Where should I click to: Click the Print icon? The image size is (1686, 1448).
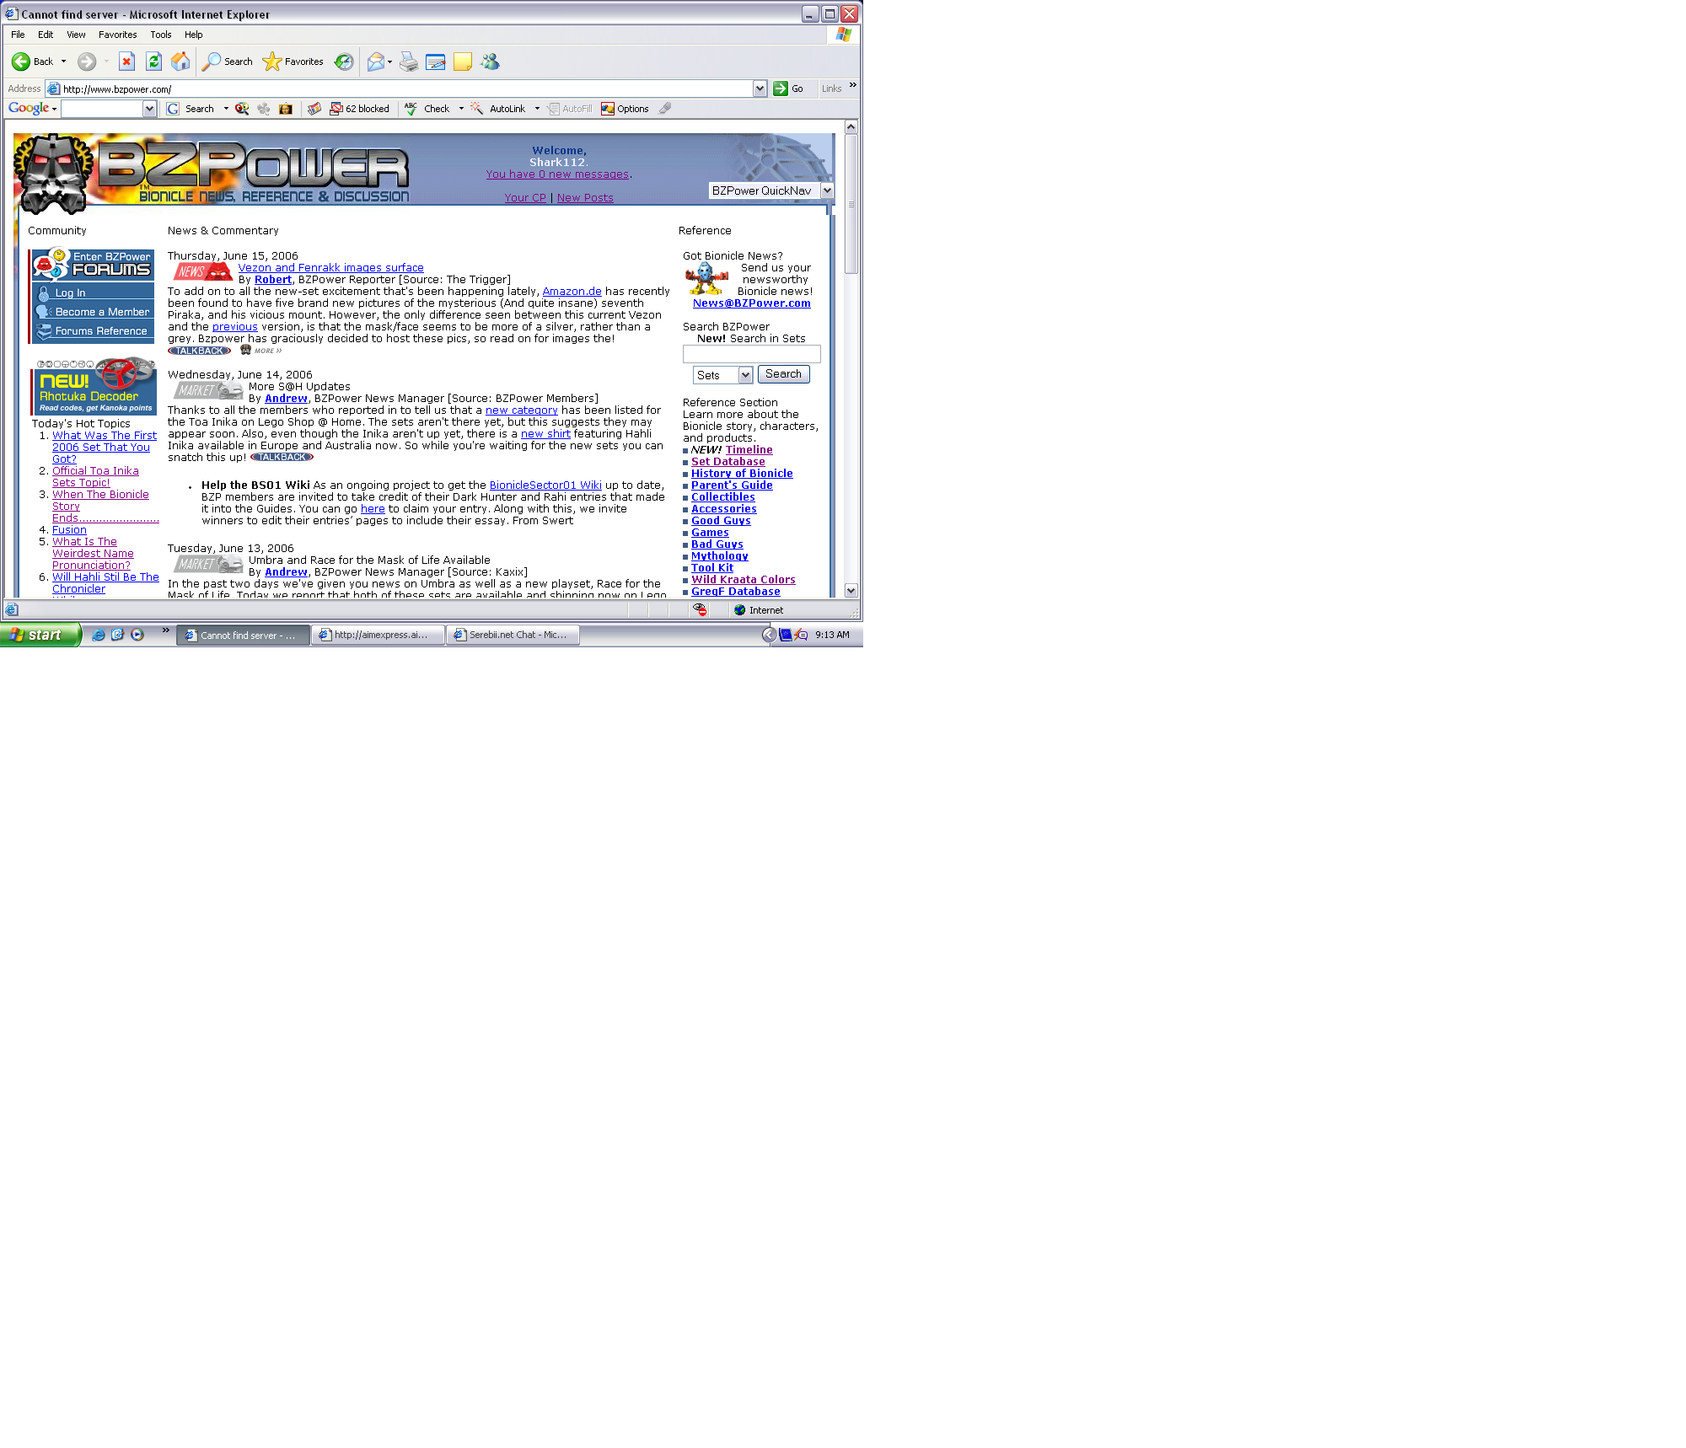pyautogui.click(x=408, y=62)
